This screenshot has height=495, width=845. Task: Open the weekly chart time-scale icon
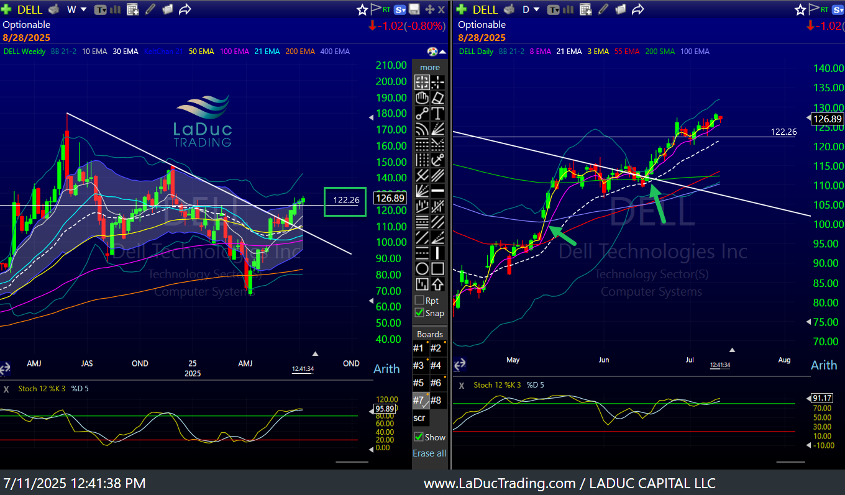pos(5,368)
